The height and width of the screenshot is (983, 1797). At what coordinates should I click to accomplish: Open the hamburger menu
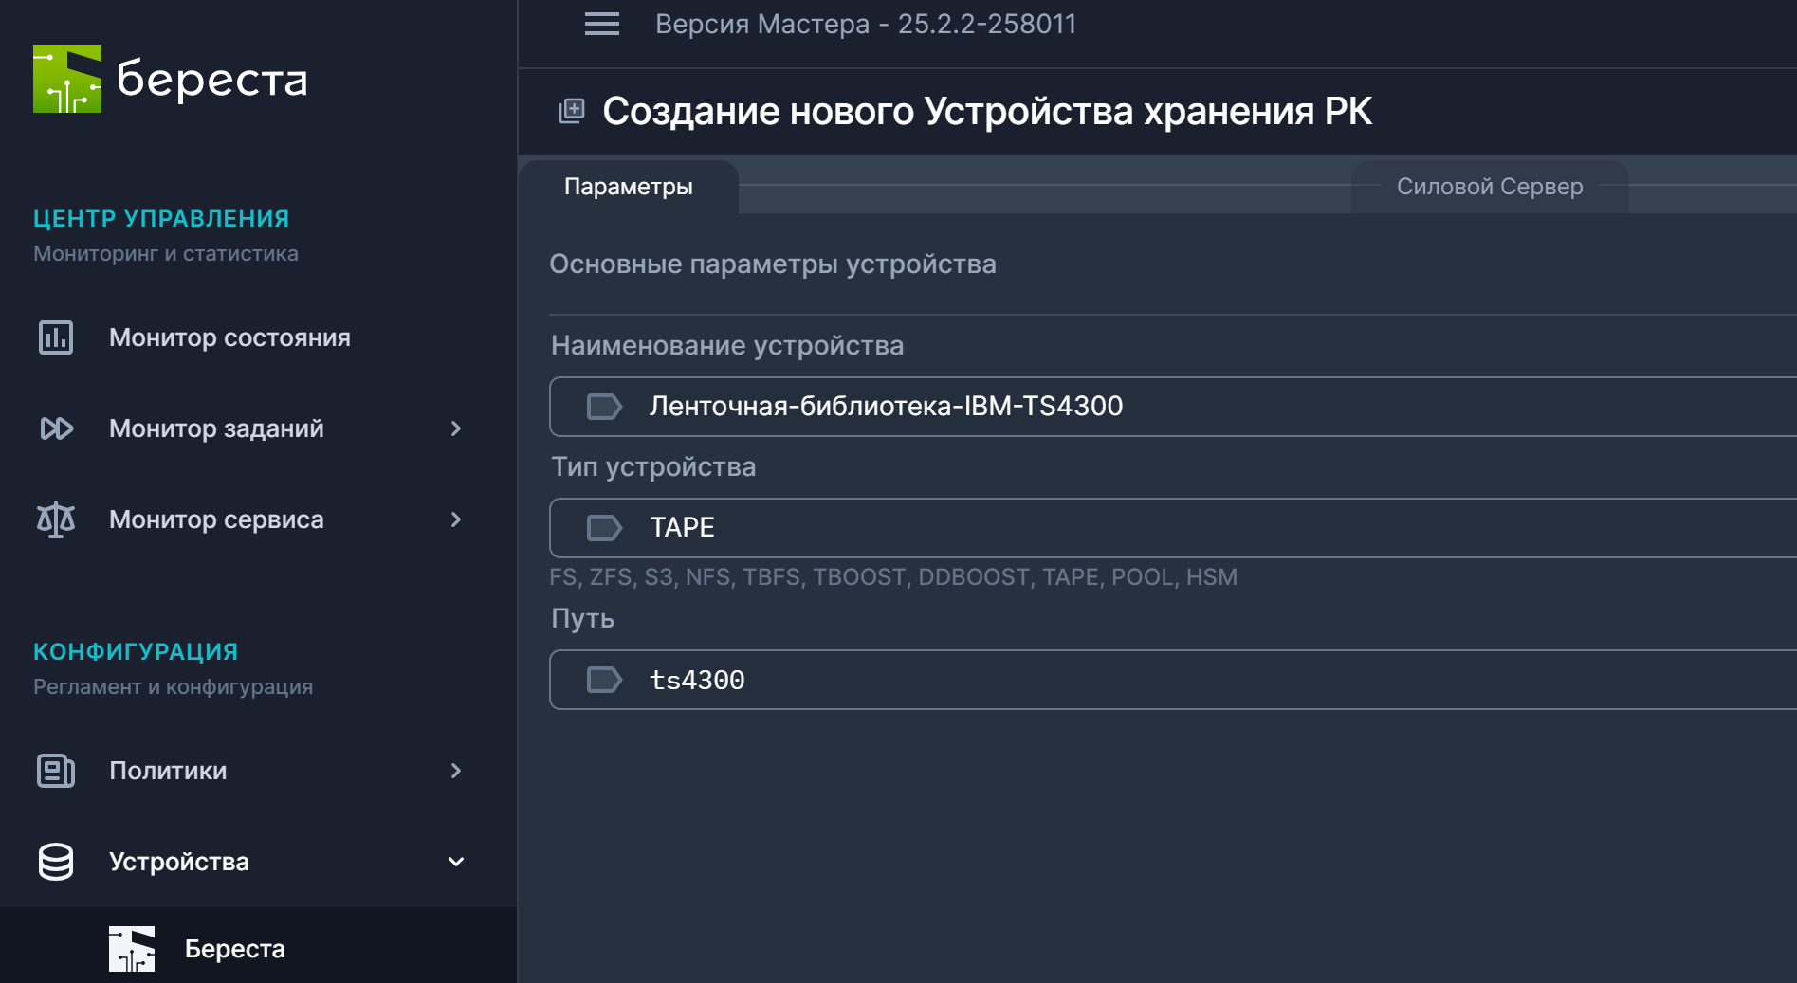tap(600, 24)
